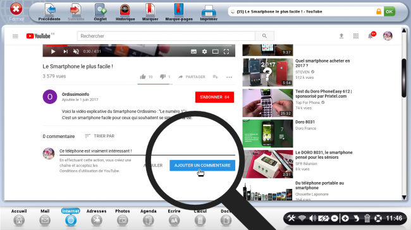Viewport: 411px width, 230px height.
Task: Go back with the Précédente button
Action: coord(49,12)
